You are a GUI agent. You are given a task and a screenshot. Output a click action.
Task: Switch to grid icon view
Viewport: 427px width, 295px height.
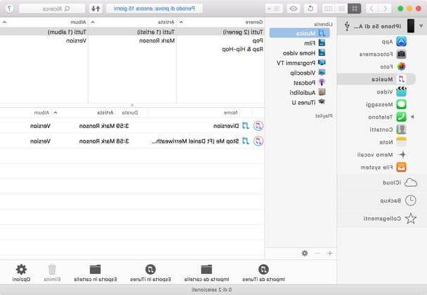tap(354, 8)
